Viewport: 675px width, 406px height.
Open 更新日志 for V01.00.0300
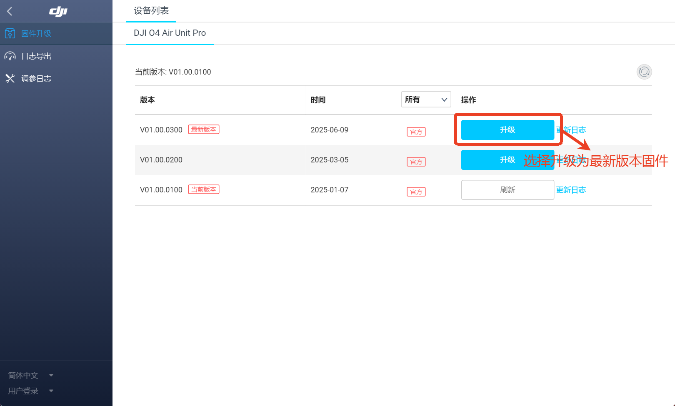pyautogui.click(x=575, y=130)
